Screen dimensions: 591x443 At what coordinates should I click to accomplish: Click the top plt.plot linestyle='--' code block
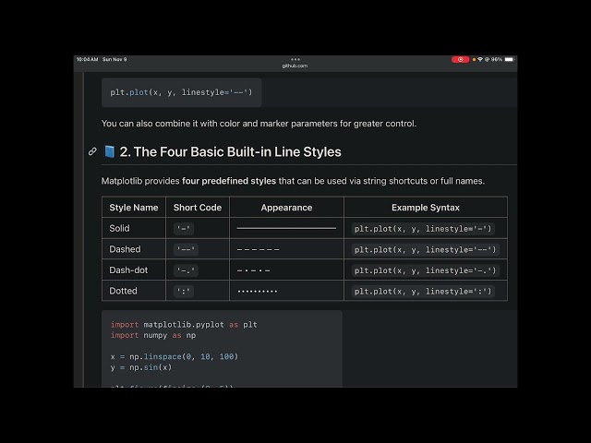point(181,92)
